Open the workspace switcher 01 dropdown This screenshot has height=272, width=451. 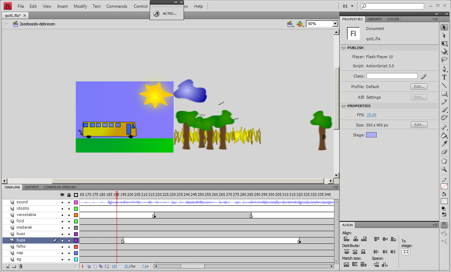(x=348, y=6)
